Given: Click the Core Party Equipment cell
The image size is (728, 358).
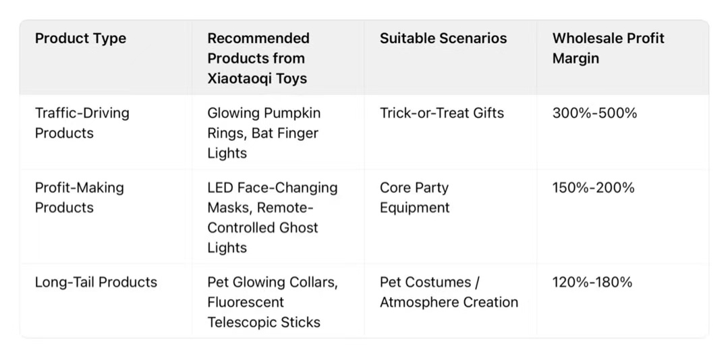Looking at the screenshot, I should 414,198.
